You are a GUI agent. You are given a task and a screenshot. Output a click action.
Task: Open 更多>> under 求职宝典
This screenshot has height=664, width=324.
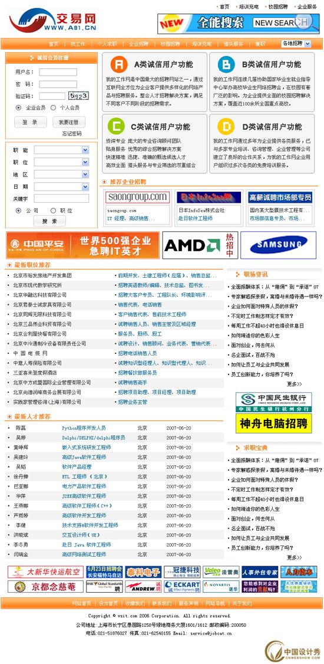coord(295,558)
